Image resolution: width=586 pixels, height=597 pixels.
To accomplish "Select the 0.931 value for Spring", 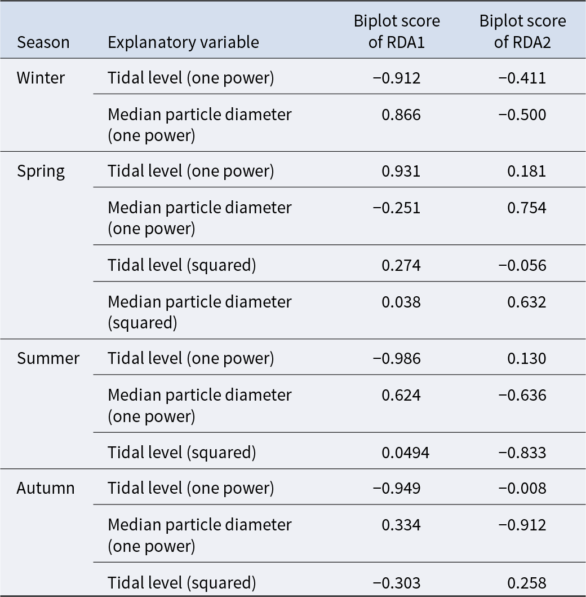I will 401,171.
